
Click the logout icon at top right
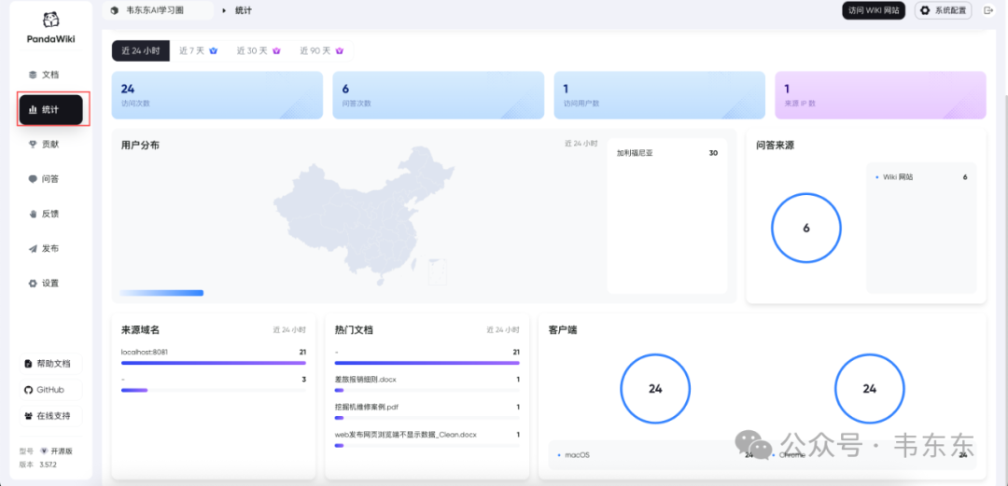[x=988, y=10]
